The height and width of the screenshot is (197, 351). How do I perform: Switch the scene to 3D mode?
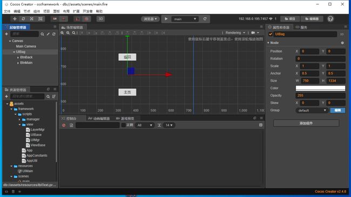pyautogui.click(x=100, y=19)
